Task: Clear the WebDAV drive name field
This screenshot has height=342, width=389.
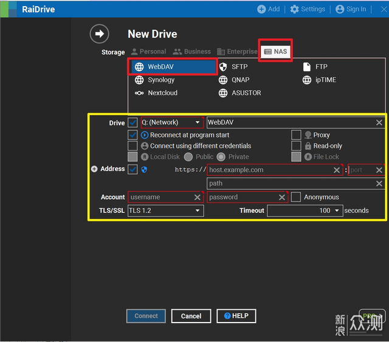Action: pyautogui.click(x=379, y=122)
